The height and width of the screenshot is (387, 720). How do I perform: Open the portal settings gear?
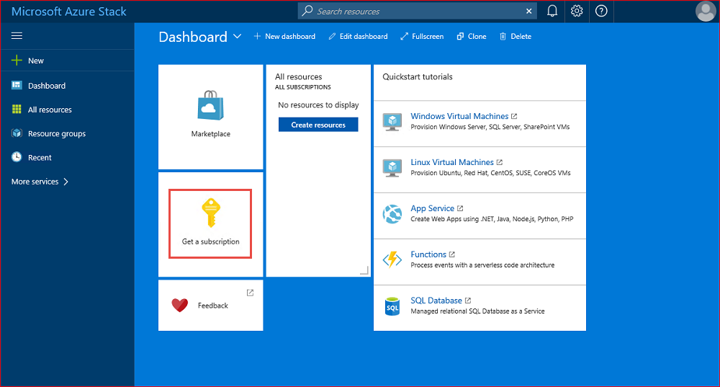tap(577, 11)
